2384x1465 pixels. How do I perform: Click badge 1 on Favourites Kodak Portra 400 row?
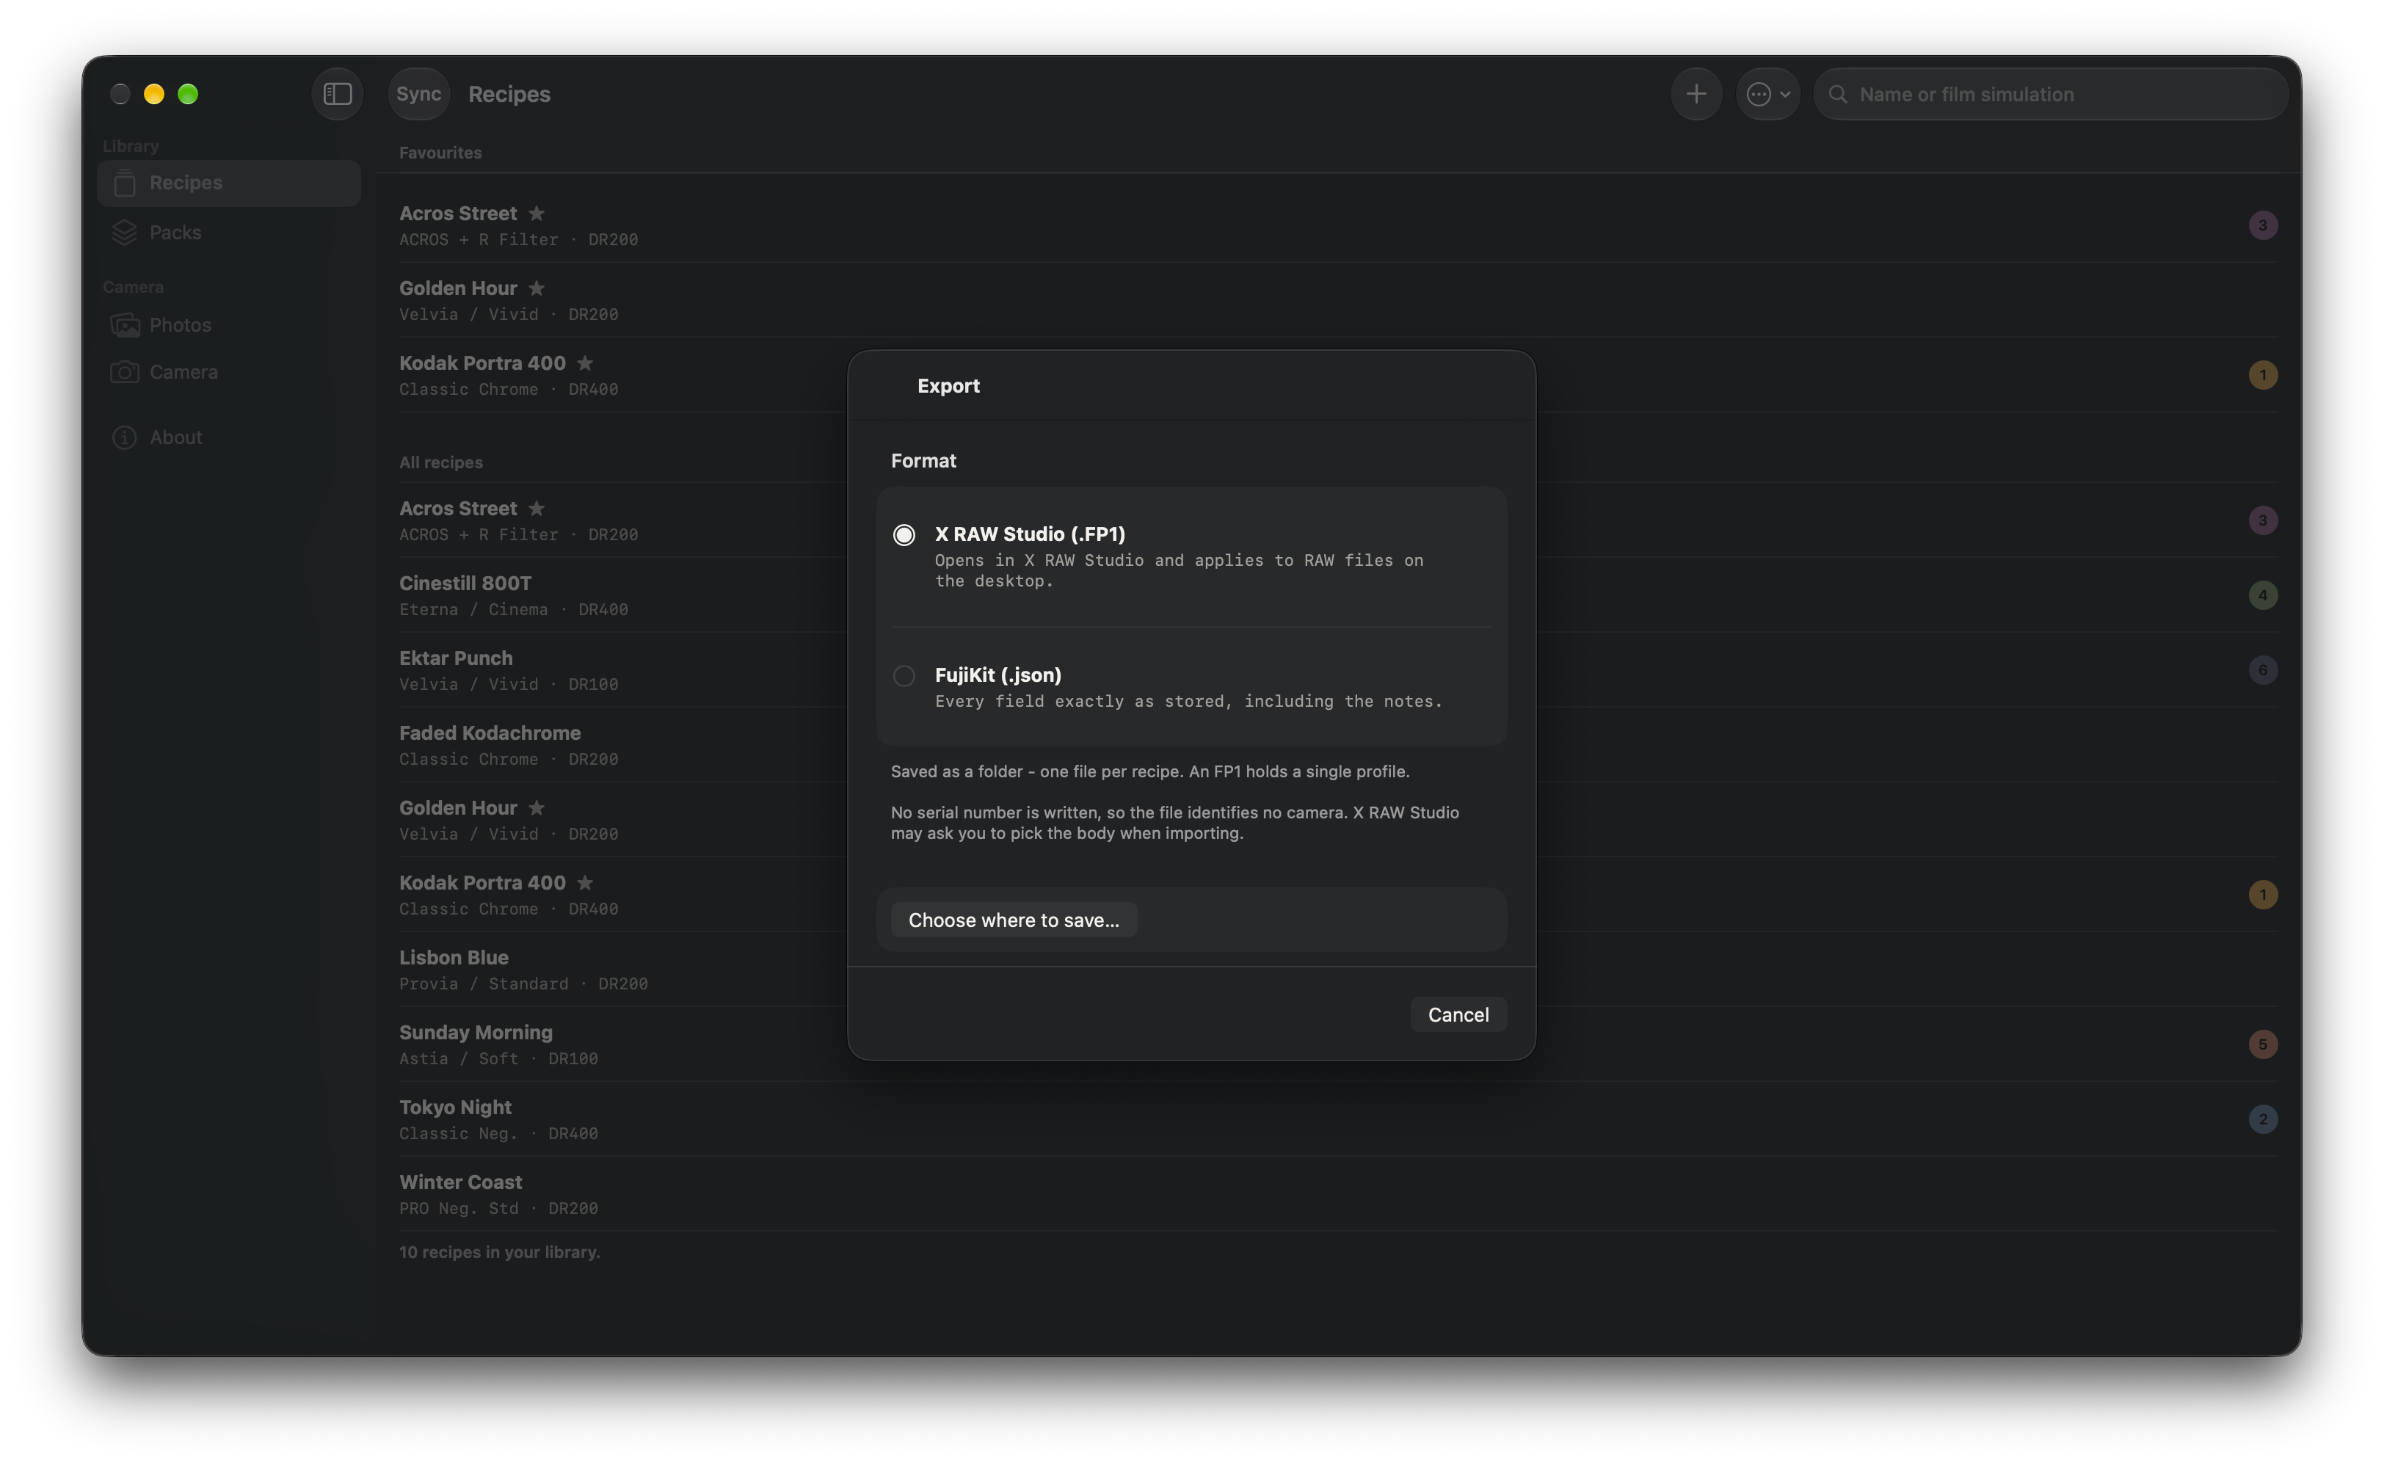click(2262, 375)
